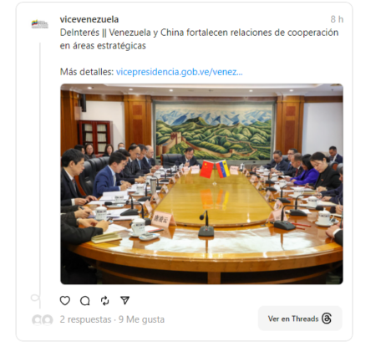Click the Threads logo in the button

(x=327, y=319)
